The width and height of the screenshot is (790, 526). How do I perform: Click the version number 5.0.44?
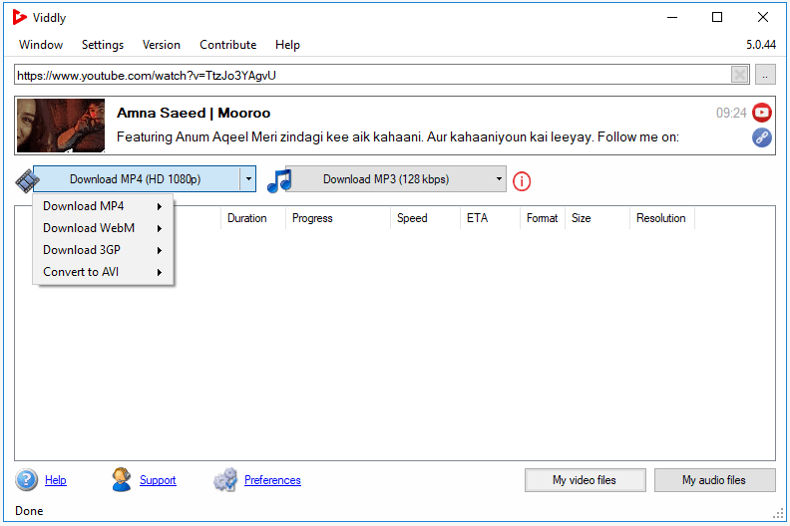761,45
